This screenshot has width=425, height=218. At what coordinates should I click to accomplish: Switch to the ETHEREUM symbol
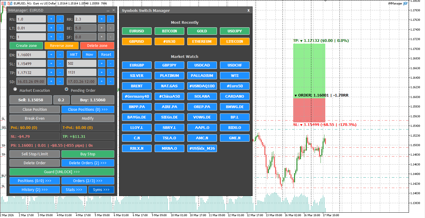202,42
